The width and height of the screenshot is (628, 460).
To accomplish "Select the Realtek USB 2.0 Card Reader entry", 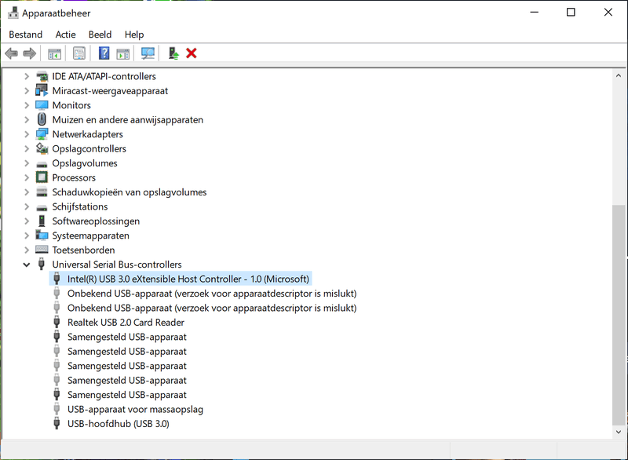I will (x=126, y=323).
